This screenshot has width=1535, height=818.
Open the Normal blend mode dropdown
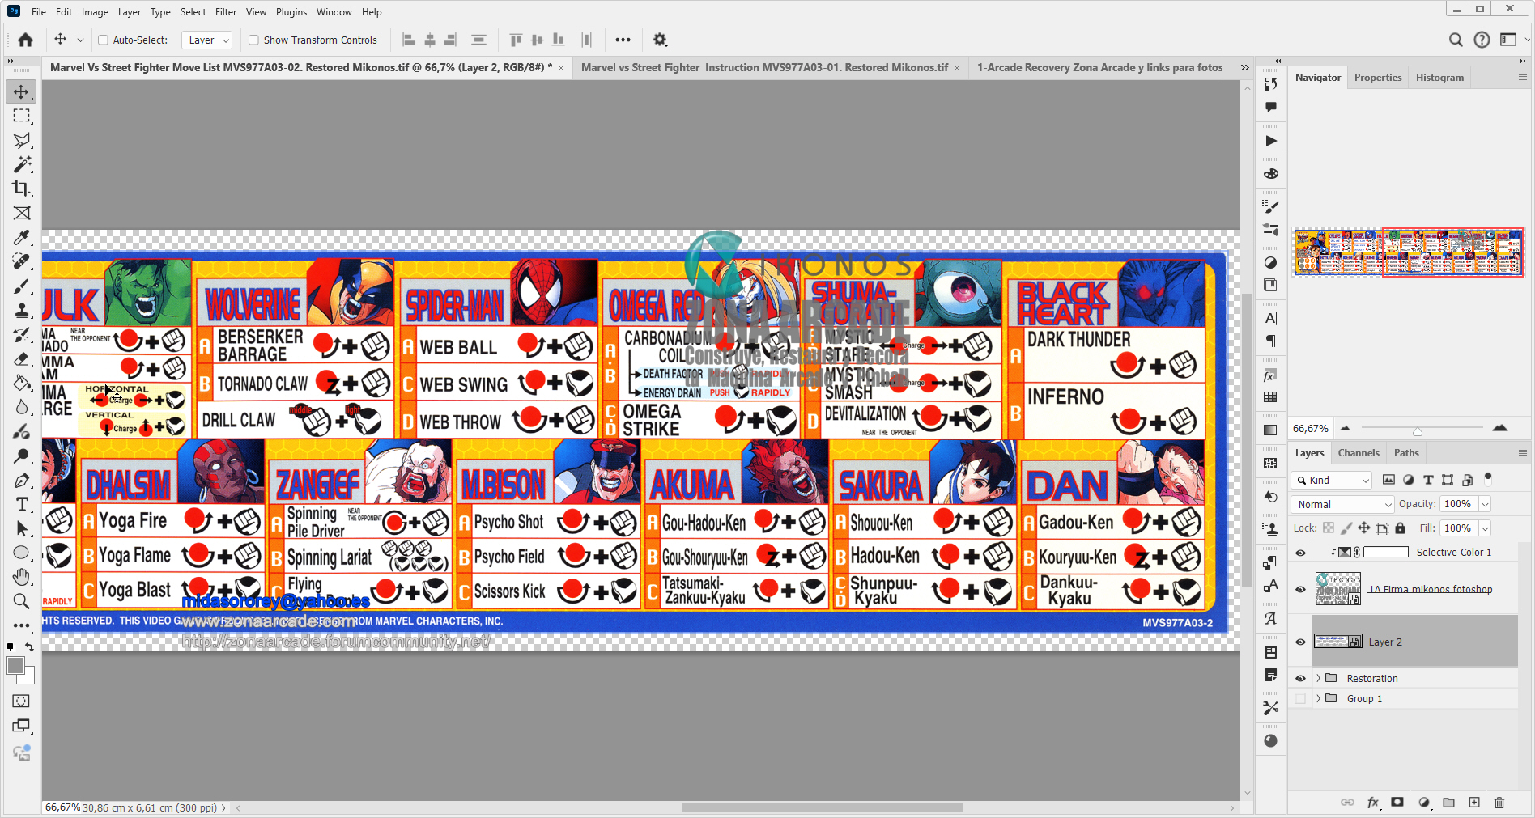(1342, 504)
